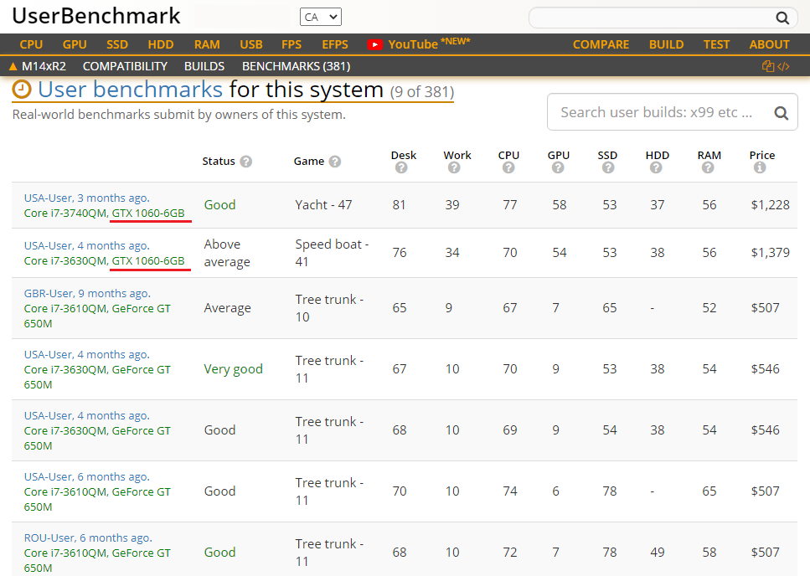810x576 pixels.
Task: Open Core i7-3630QM, GTX 1060-6GB build
Action: coord(104,261)
